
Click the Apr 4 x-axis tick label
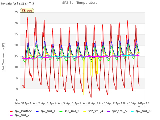(x=53, y=103)
